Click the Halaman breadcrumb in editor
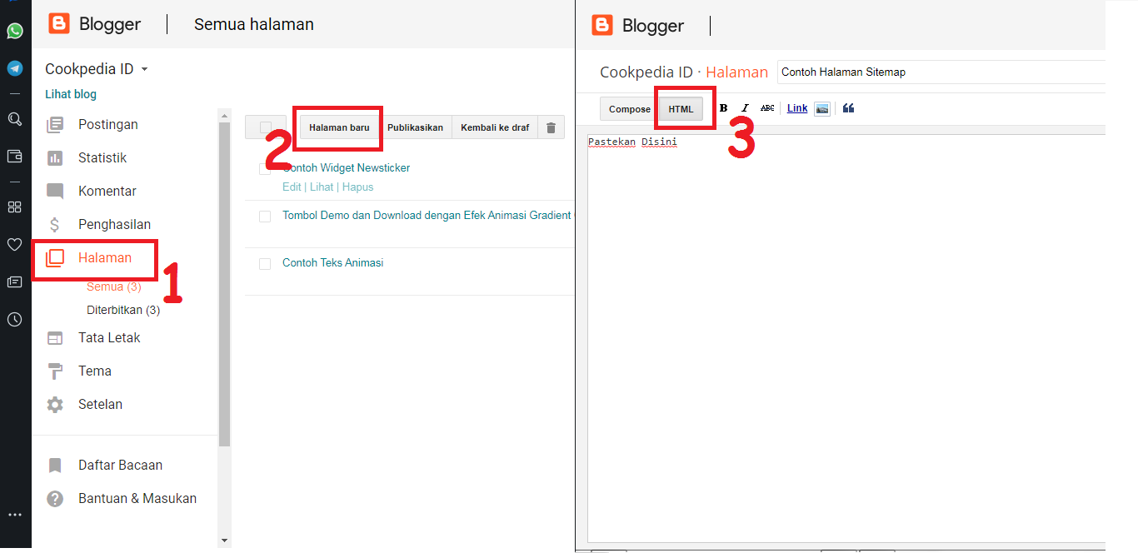Viewport: 1138px width, 553px height. [737, 72]
